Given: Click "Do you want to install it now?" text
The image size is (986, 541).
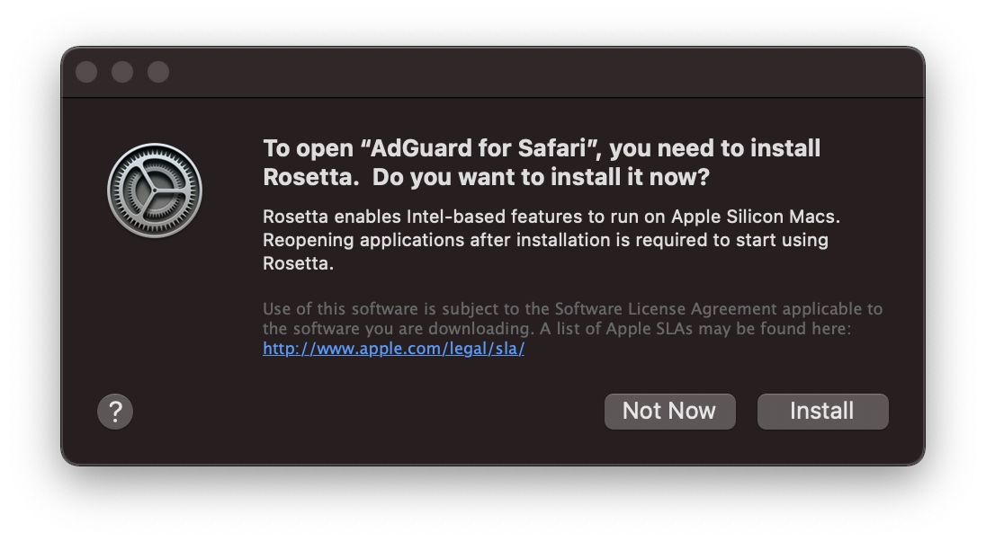Looking at the screenshot, I should 541,177.
